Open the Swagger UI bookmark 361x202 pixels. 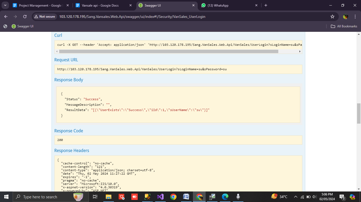point(22,26)
